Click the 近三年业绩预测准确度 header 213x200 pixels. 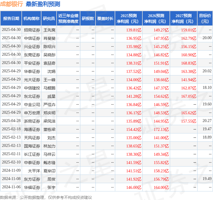pyautogui.click(x=68, y=19)
